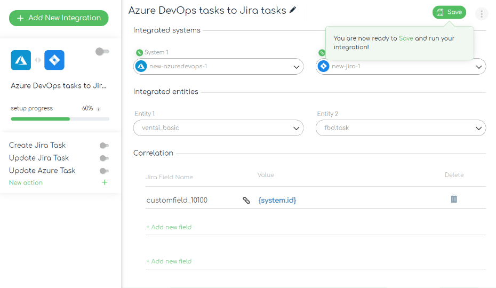The width and height of the screenshot is (496, 288).
Task: Open the Create Jira Task action
Action: point(37,145)
